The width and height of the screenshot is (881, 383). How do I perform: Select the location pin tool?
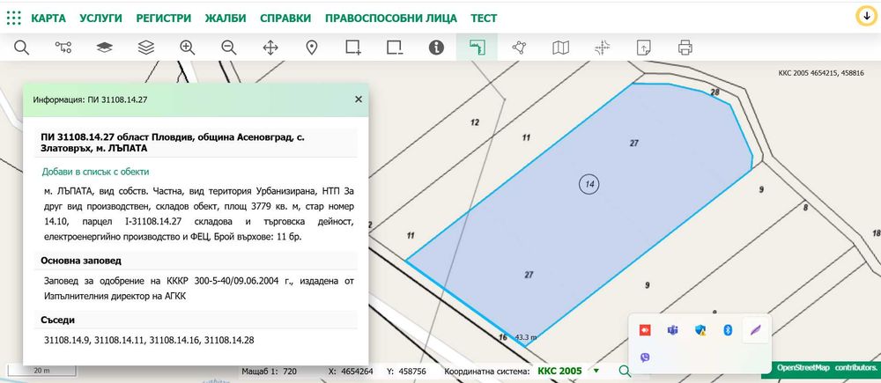click(312, 48)
